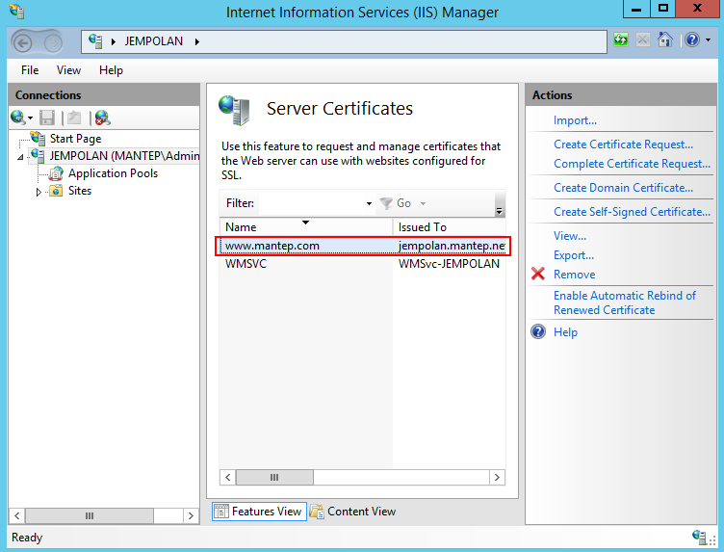Viewport: 724px width, 552px height.
Task: Open the dropdown arrow beside connection globe
Action: pyautogui.click(x=31, y=118)
